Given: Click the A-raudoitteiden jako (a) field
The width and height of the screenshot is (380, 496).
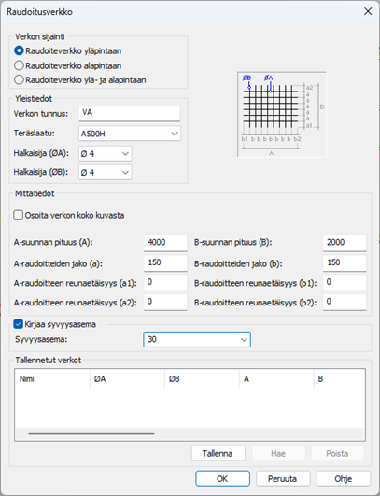Looking at the screenshot, I should (x=165, y=262).
